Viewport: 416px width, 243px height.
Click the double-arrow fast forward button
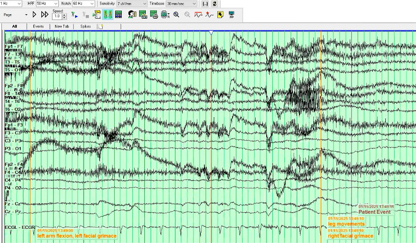44,15
